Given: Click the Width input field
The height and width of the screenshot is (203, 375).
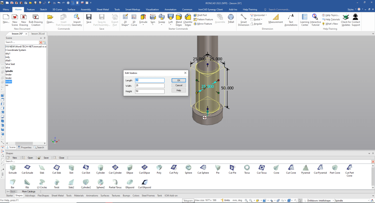Looking at the screenshot, I should click(x=150, y=86).
